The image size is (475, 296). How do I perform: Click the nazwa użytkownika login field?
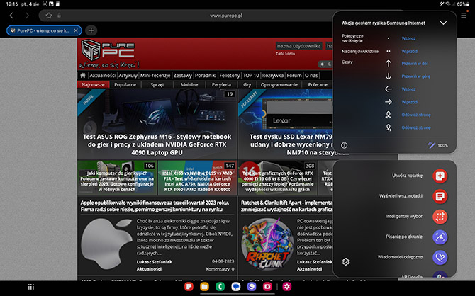[298, 46]
